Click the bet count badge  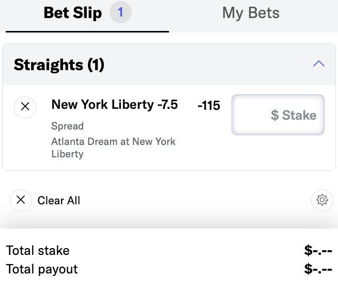[x=120, y=13]
